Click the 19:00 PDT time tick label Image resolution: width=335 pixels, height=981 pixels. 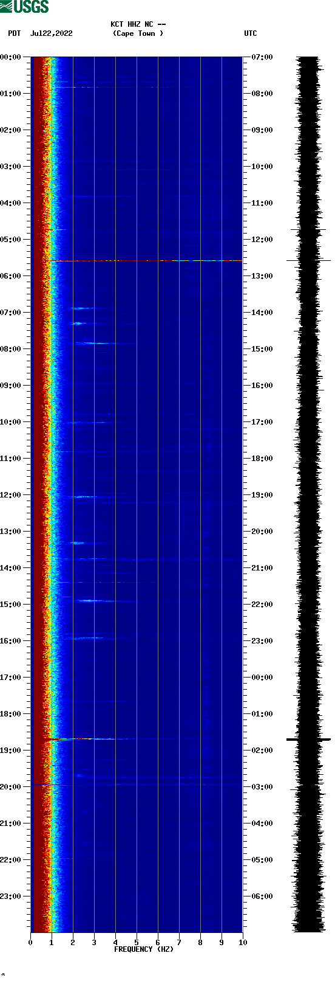pyautogui.click(x=11, y=750)
